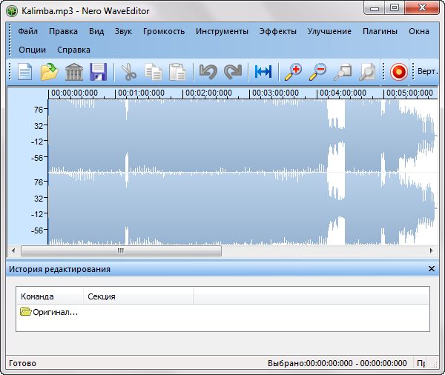Viewport: 445px width, 375px height.
Task: Close the История редактирования panel
Action: click(432, 269)
